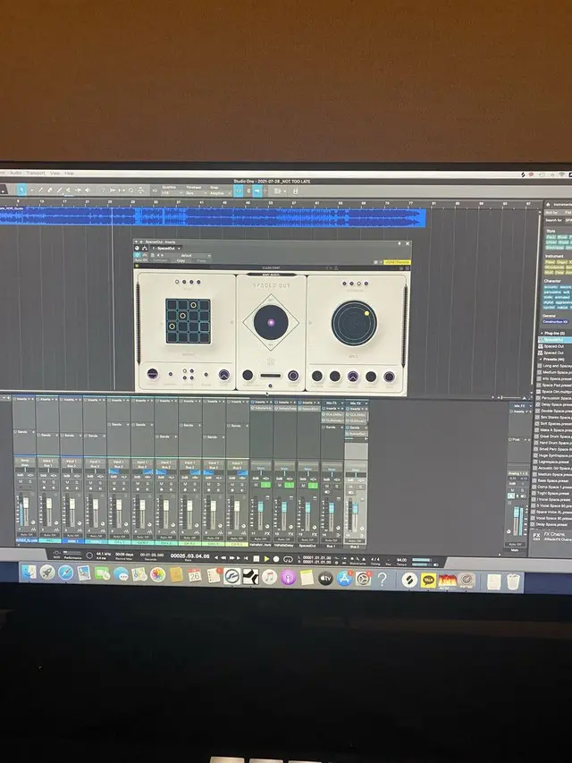The height and width of the screenshot is (763, 572).
Task: Click the tempo value 94.00
Action: click(x=402, y=560)
